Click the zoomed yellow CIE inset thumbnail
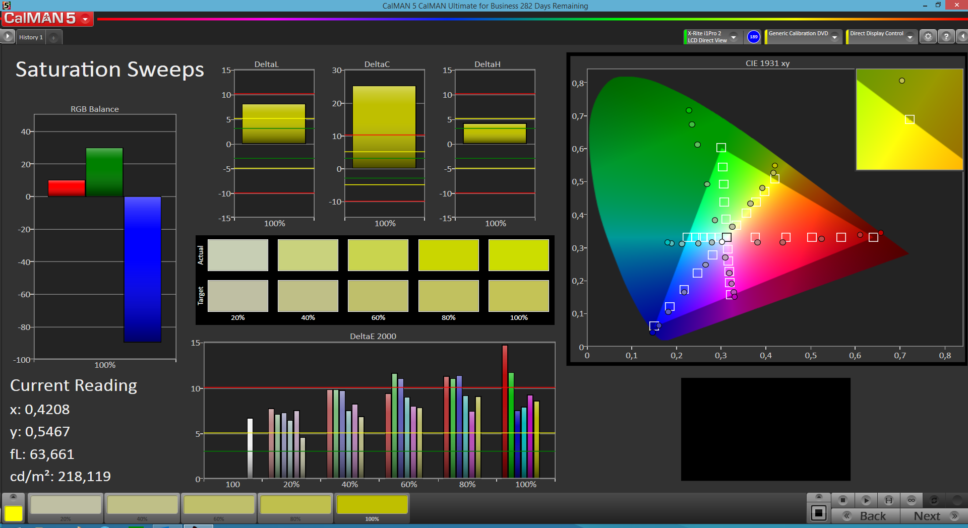The image size is (968, 528). (x=910, y=119)
